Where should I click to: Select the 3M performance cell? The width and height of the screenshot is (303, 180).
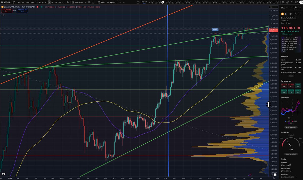click(x=298, y=86)
